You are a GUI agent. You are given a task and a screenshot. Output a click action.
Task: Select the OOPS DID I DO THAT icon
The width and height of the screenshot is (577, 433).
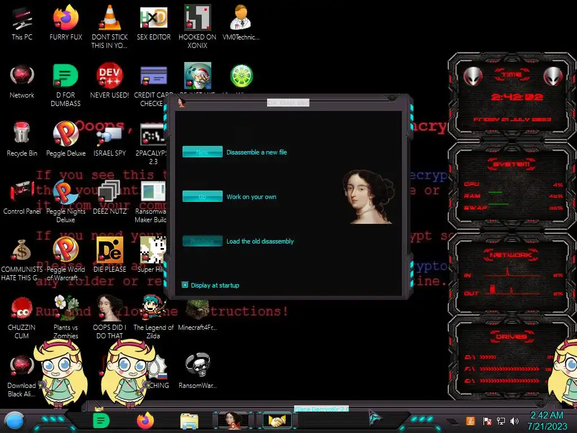(110, 317)
